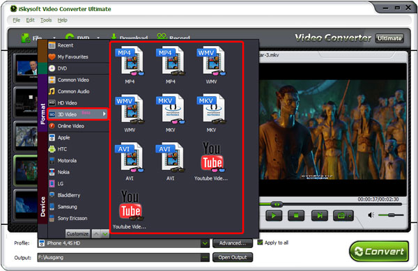The width and height of the screenshot is (418, 271).
Task: Open the Help menu
Action: coord(63,20)
